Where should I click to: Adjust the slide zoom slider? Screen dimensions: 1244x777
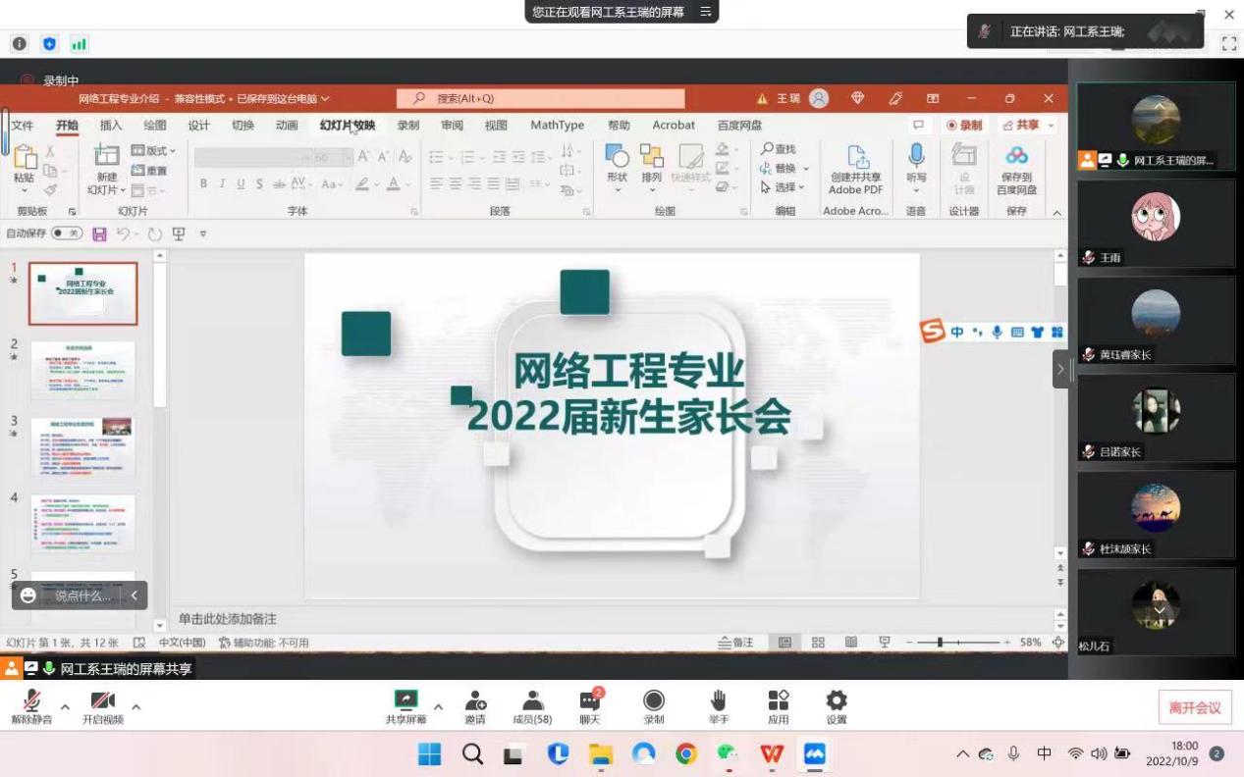point(940,643)
